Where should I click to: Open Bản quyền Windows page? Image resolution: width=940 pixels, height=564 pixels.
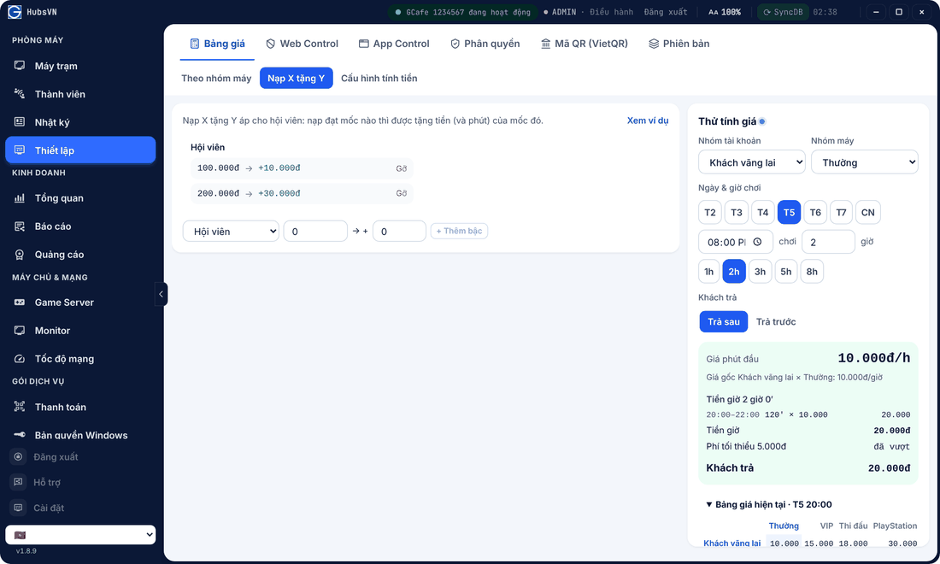pyautogui.click(x=80, y=435)
